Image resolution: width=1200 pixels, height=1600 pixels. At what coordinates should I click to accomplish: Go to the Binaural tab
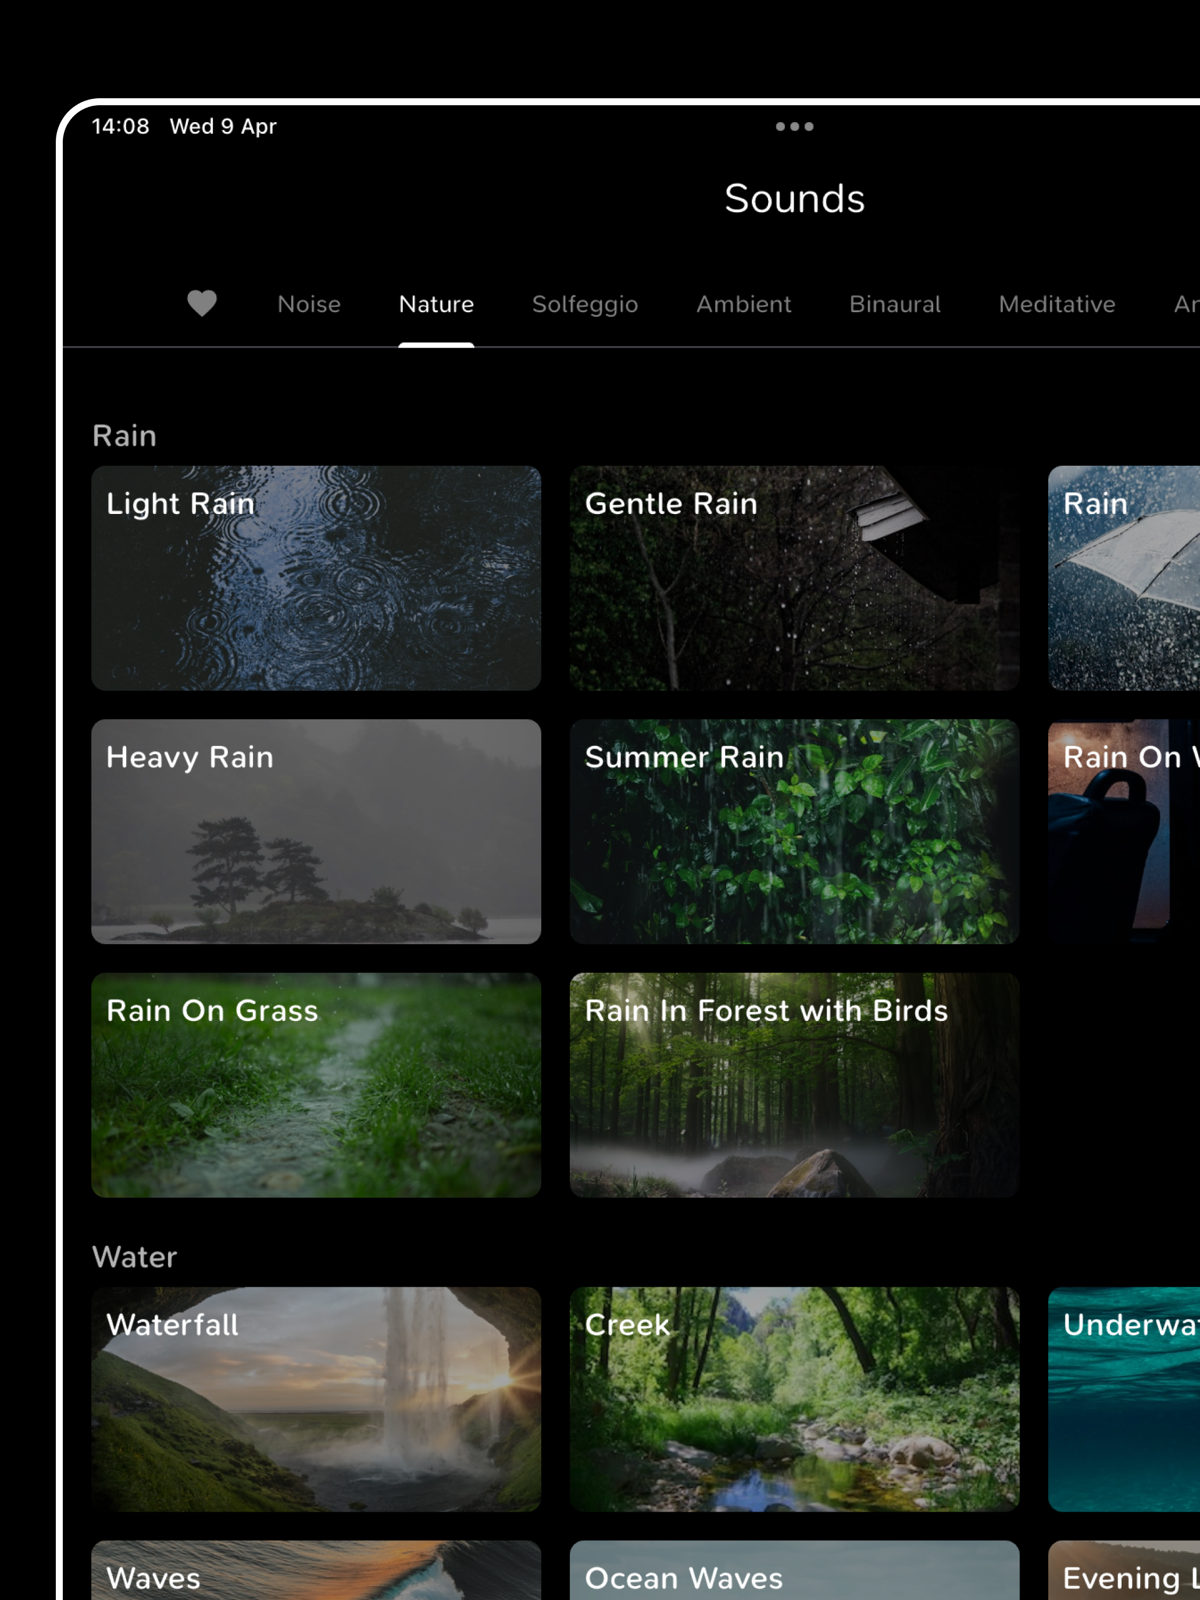tap(895, 304)
